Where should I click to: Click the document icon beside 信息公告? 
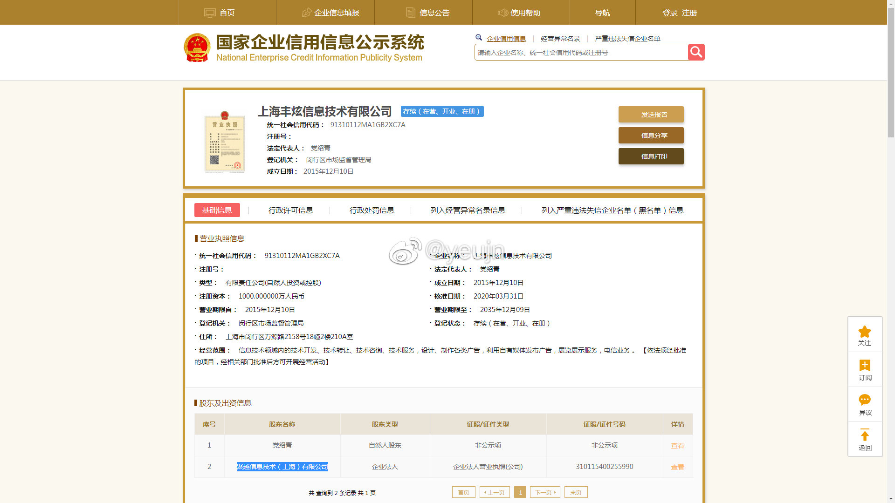click(x=410, y=13)
